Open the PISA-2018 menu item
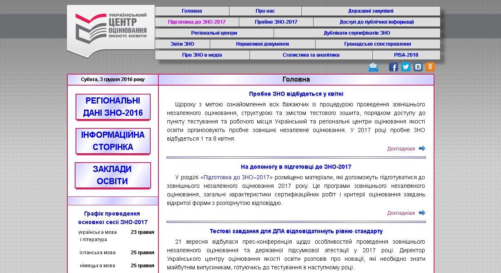 [x=406, y=55]
